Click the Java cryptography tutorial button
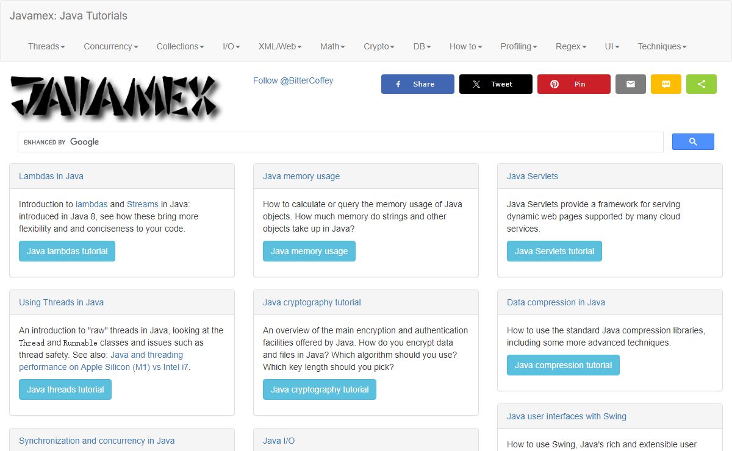Image resolution: width=732 pixels, height=451 pixels. pos(320,389)
